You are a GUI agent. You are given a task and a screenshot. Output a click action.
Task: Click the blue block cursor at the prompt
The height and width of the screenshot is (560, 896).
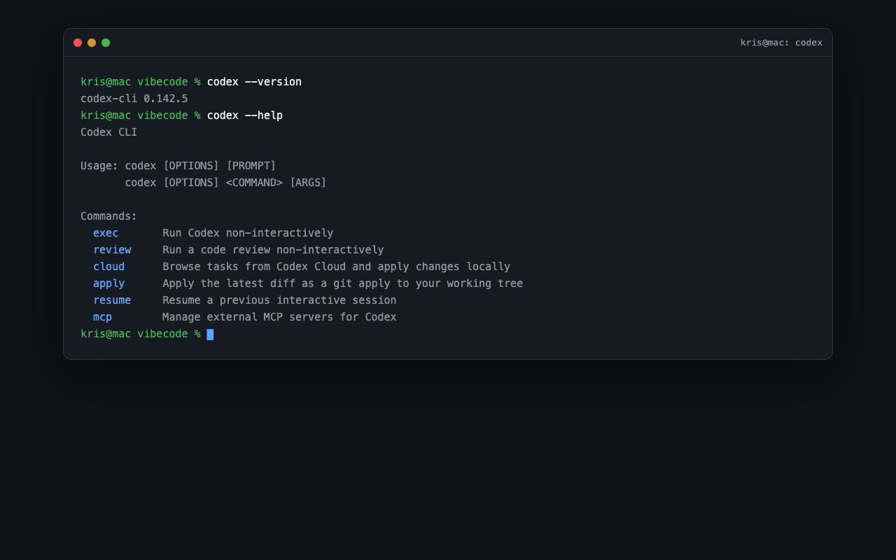(x=210, y=335)
